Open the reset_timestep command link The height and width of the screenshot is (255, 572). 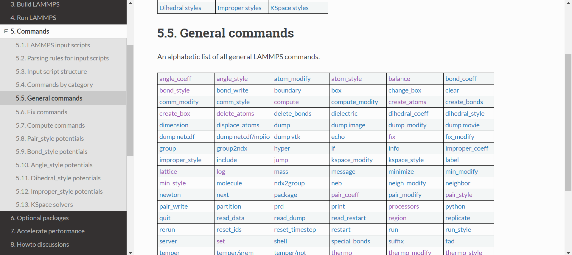click(295, 230)
